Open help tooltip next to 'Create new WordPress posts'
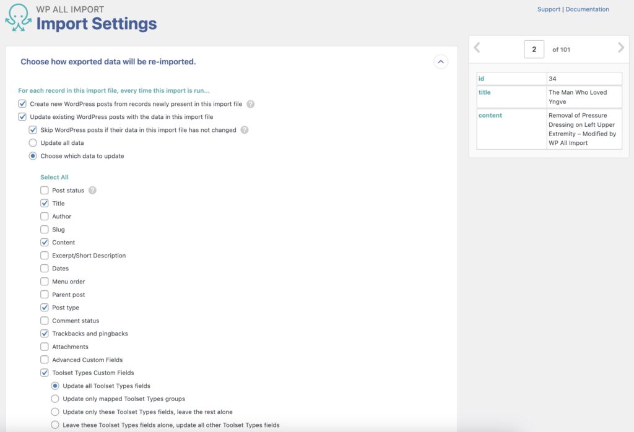This screenshot has height=432, width=634. point(251,104)
